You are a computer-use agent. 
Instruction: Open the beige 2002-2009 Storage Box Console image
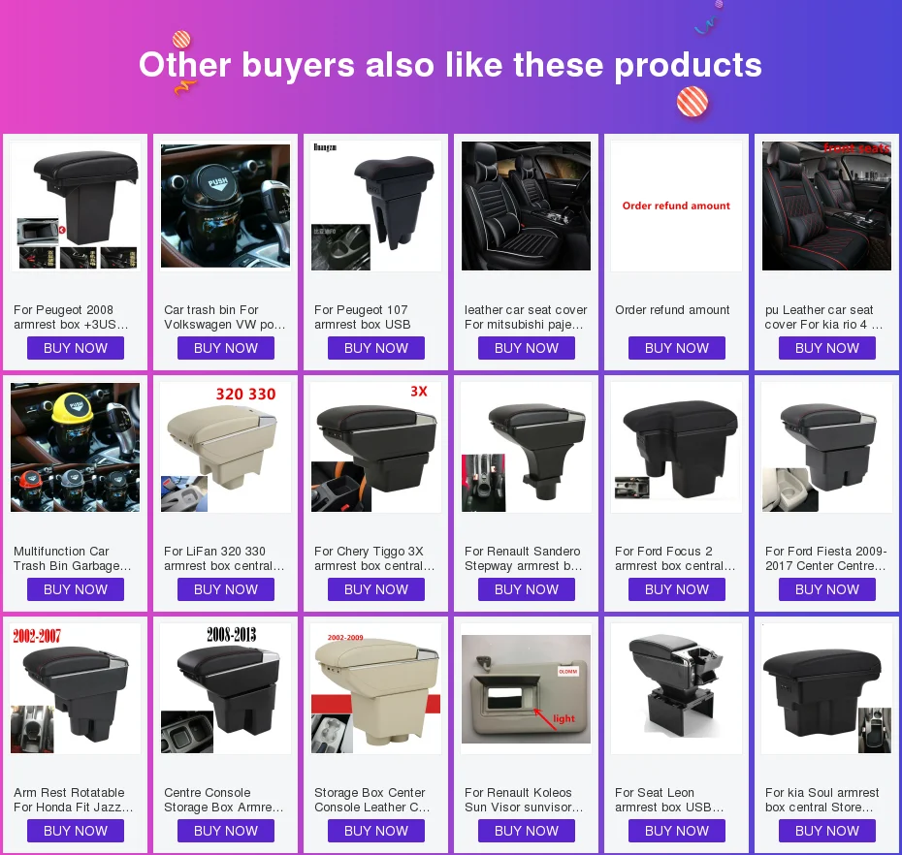pos(376,689)
